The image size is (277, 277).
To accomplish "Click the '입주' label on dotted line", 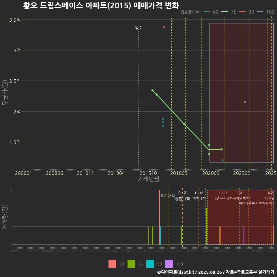I will point(138,27).
